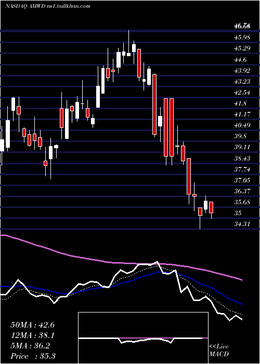Click the <<Live MACD label
This screenshot has height=364, width=260.
[219, 350]
